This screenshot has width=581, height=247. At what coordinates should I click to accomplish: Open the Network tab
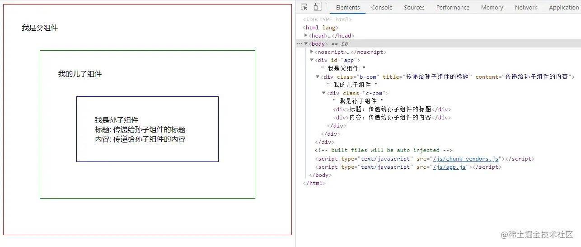click(x=526, y=7)
